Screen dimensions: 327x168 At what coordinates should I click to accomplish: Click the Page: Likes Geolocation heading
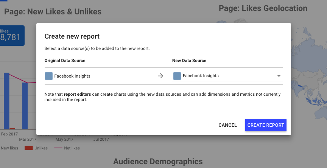(263, 8)
